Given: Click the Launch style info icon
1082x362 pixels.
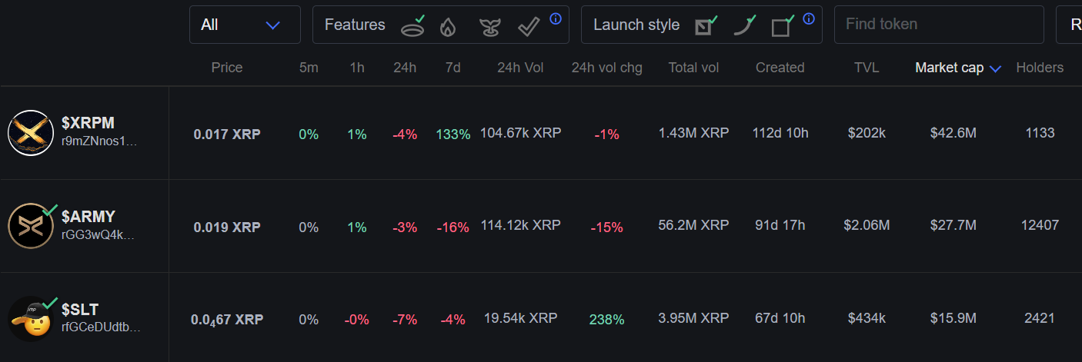Looking at the screenshot, I should click(809, 18).
